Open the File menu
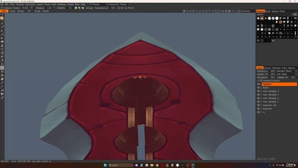Screen dimensions: 298x168 tap(2, 4)
